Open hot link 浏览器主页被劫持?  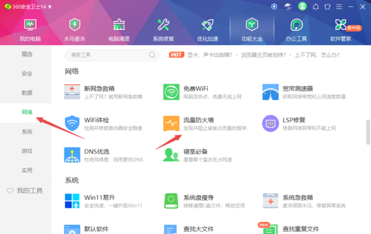pyautogui.click(x=263, y=55)
